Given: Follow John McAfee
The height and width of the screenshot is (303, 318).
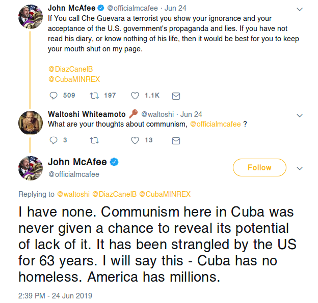Looking at the screenshot, I should (259, 168).
